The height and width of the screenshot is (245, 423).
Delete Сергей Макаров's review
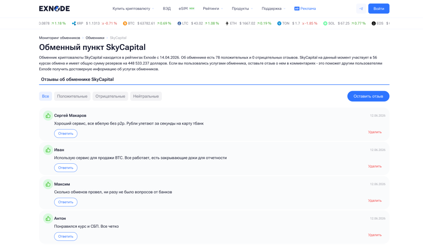click(x=375, y=132)
